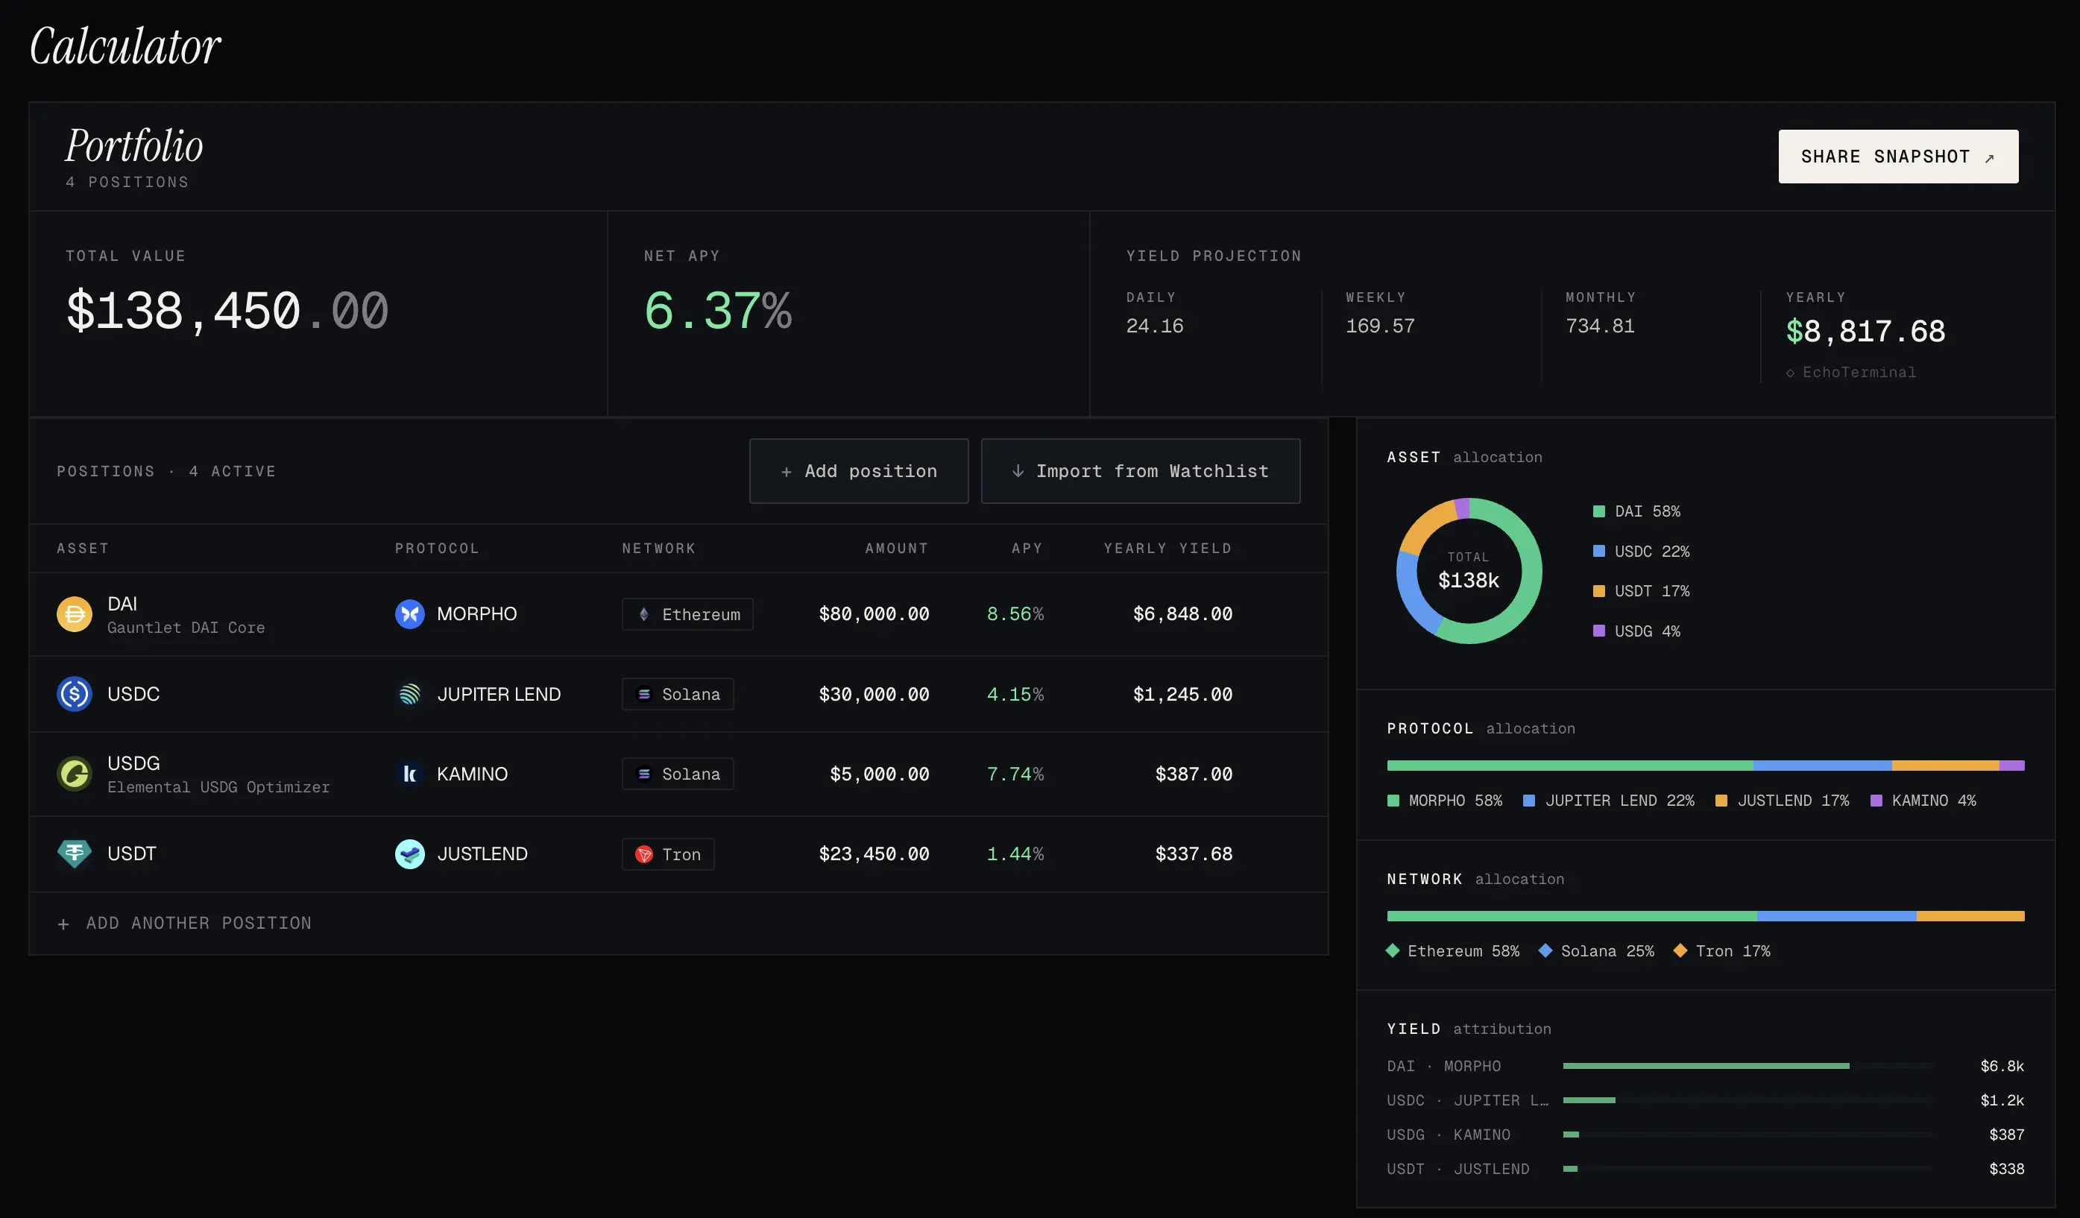This screenshot has width=2080, height=1218.
Task: Click the Yearly Yield column header
Action: pyautogui.click(x=1168, y=549)
